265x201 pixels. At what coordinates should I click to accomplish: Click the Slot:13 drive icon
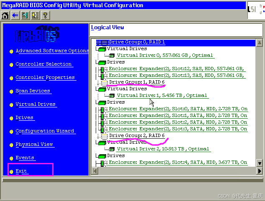(x=103, y=76)
